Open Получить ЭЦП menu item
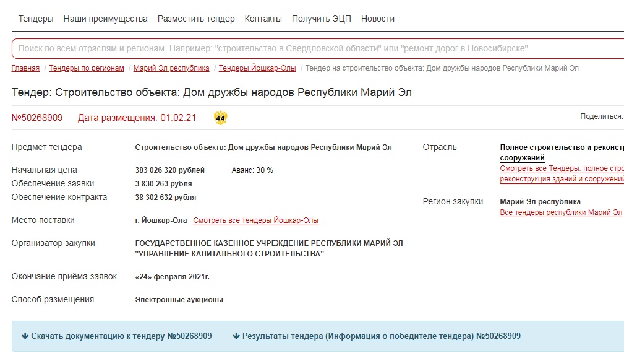 [x=321, y=19]
